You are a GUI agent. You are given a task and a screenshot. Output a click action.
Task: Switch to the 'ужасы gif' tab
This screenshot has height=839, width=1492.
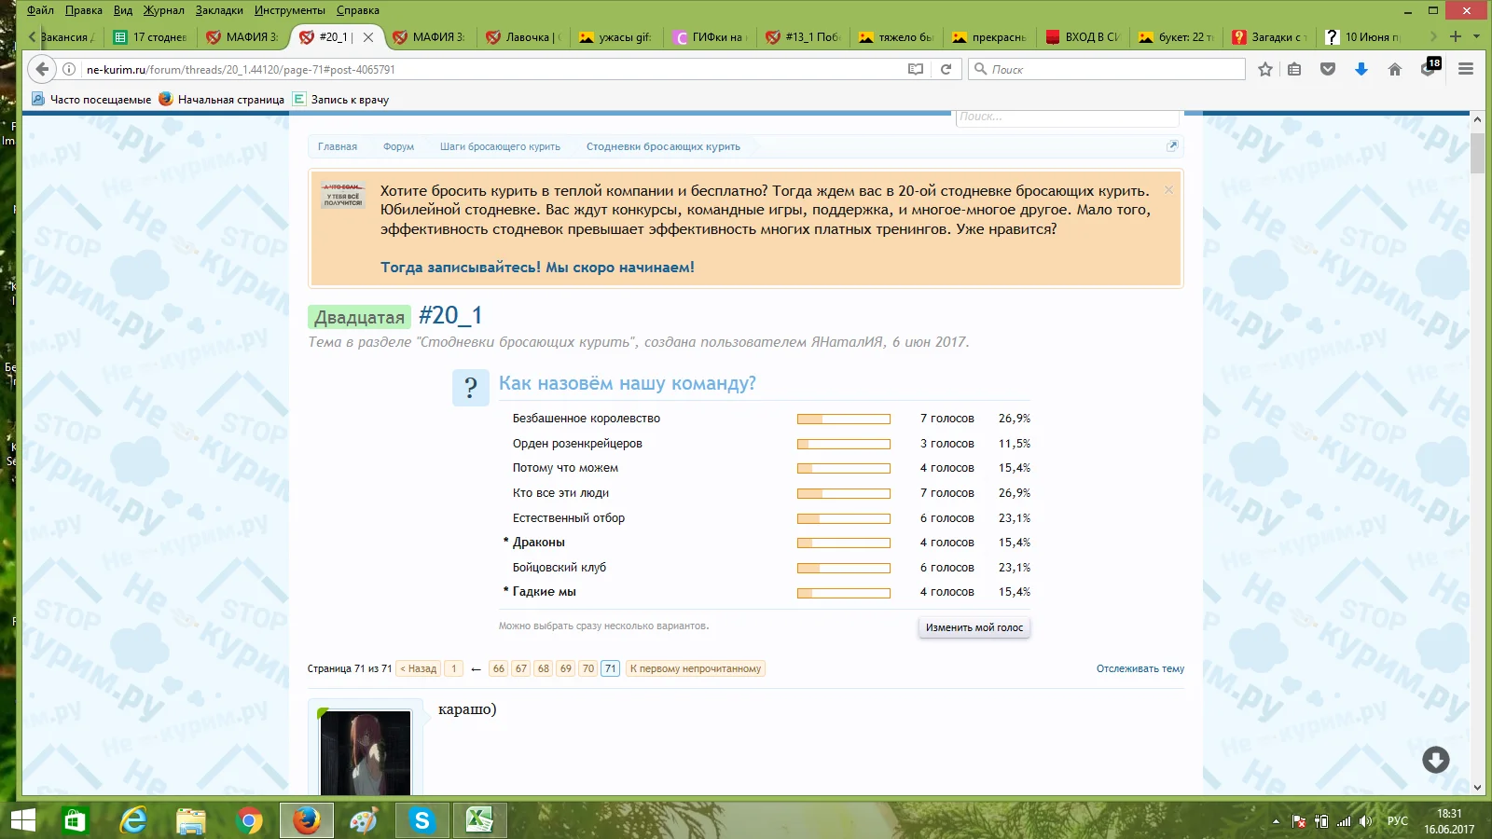point(615,37)
